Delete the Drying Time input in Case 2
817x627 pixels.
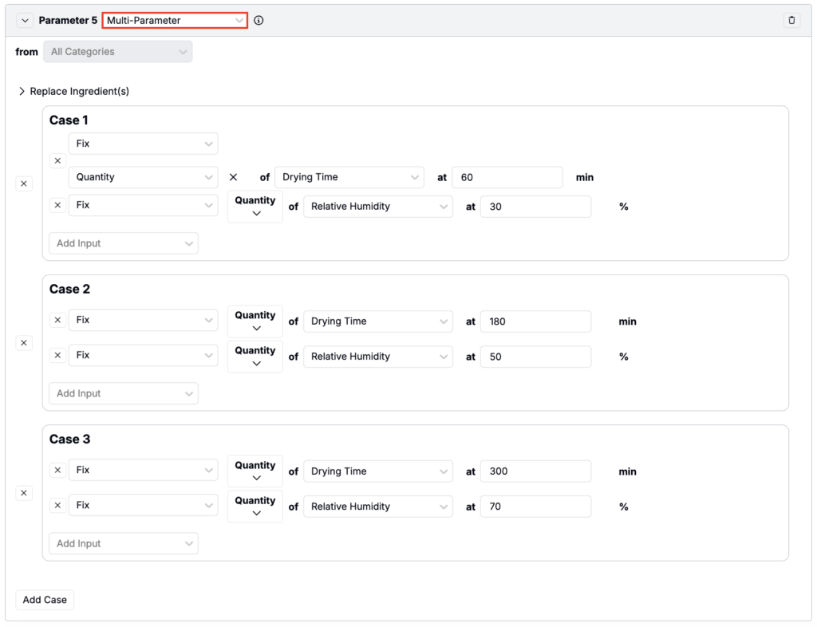(x=57, y=321)
